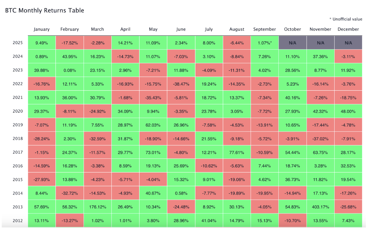Click the BTC Monthly Returns Table title
This screenshot has width=377, height=238.
click(45, 10)
